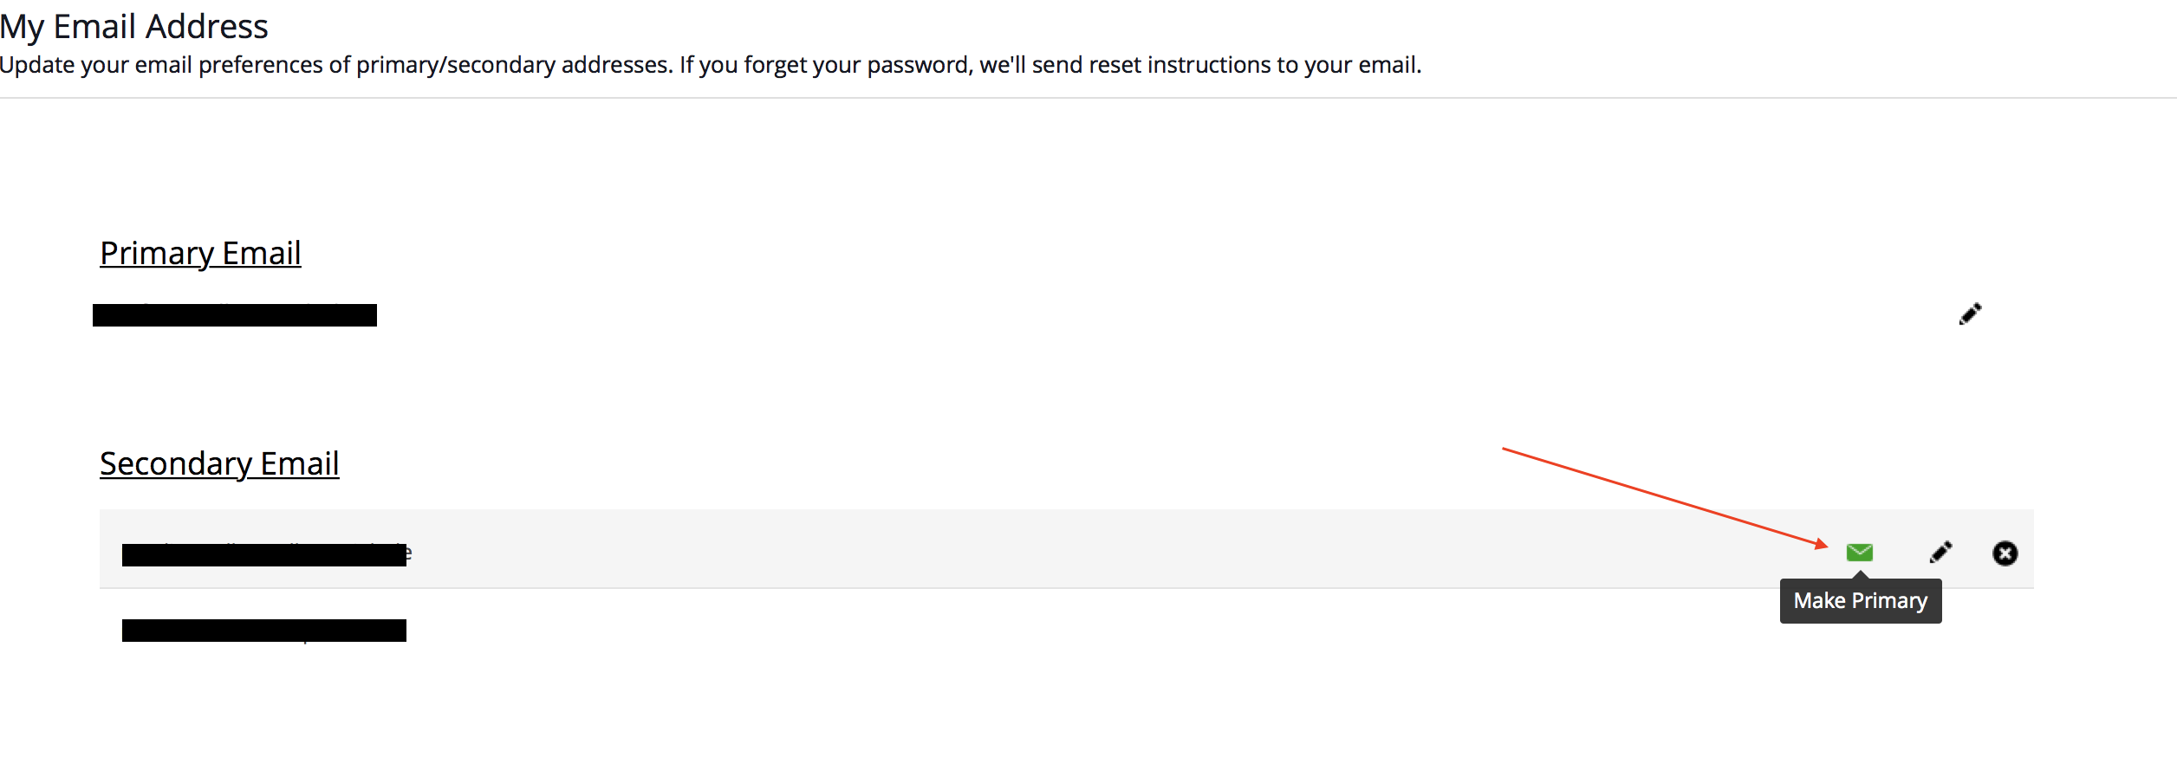Click the Make Primary tooltip label

[x=1860, y=601]
